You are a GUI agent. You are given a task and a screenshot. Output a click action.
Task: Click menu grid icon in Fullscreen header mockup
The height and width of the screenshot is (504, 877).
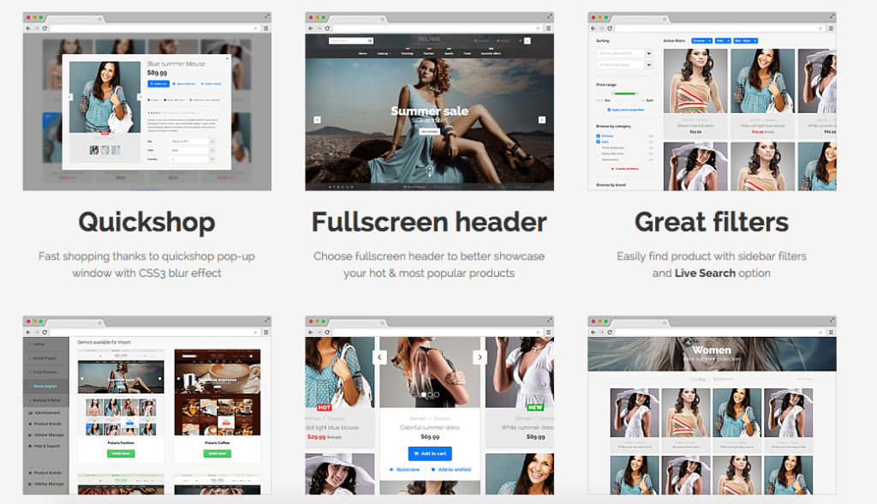coord(548,28)
